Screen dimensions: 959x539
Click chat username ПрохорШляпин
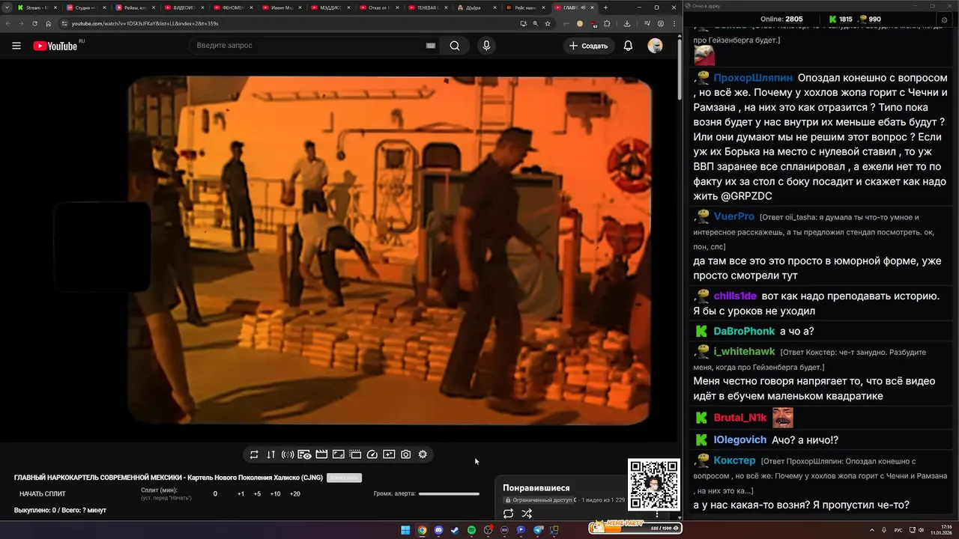[753, 78]
